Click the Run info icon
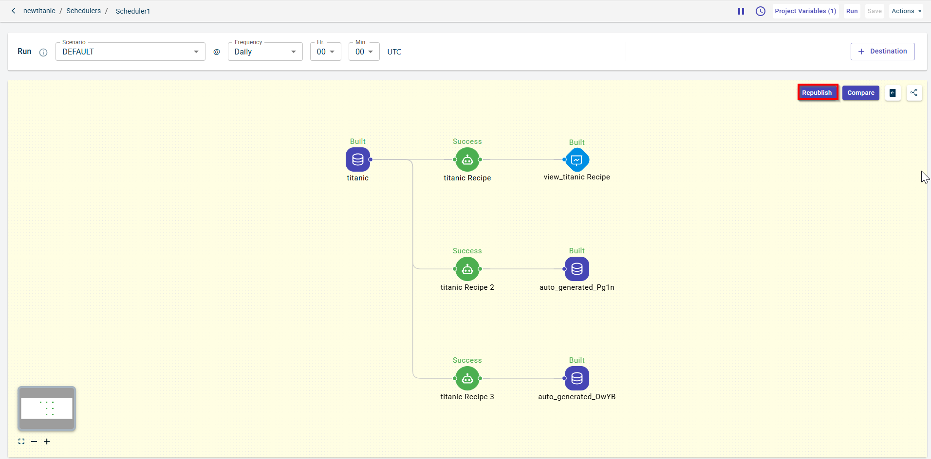 (x=43, y=53)
